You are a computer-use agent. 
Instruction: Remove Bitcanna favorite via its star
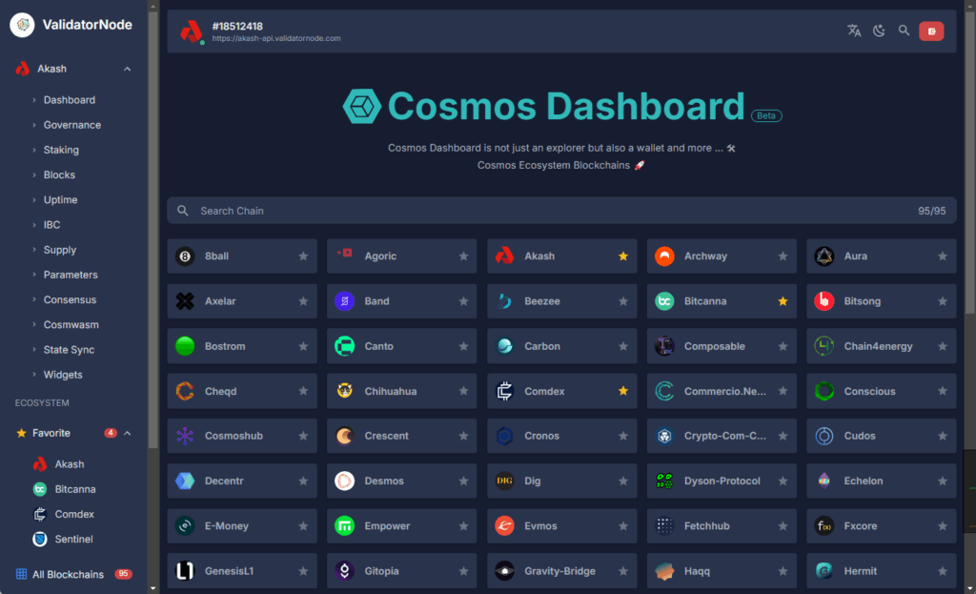click(783, 301)
